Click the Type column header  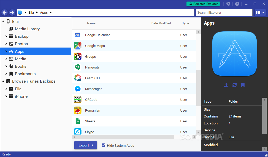[x=186, y=23]
